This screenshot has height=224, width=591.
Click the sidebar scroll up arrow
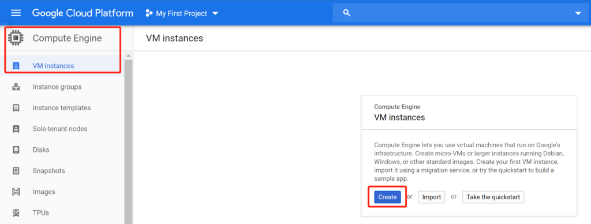pos(128,56)
